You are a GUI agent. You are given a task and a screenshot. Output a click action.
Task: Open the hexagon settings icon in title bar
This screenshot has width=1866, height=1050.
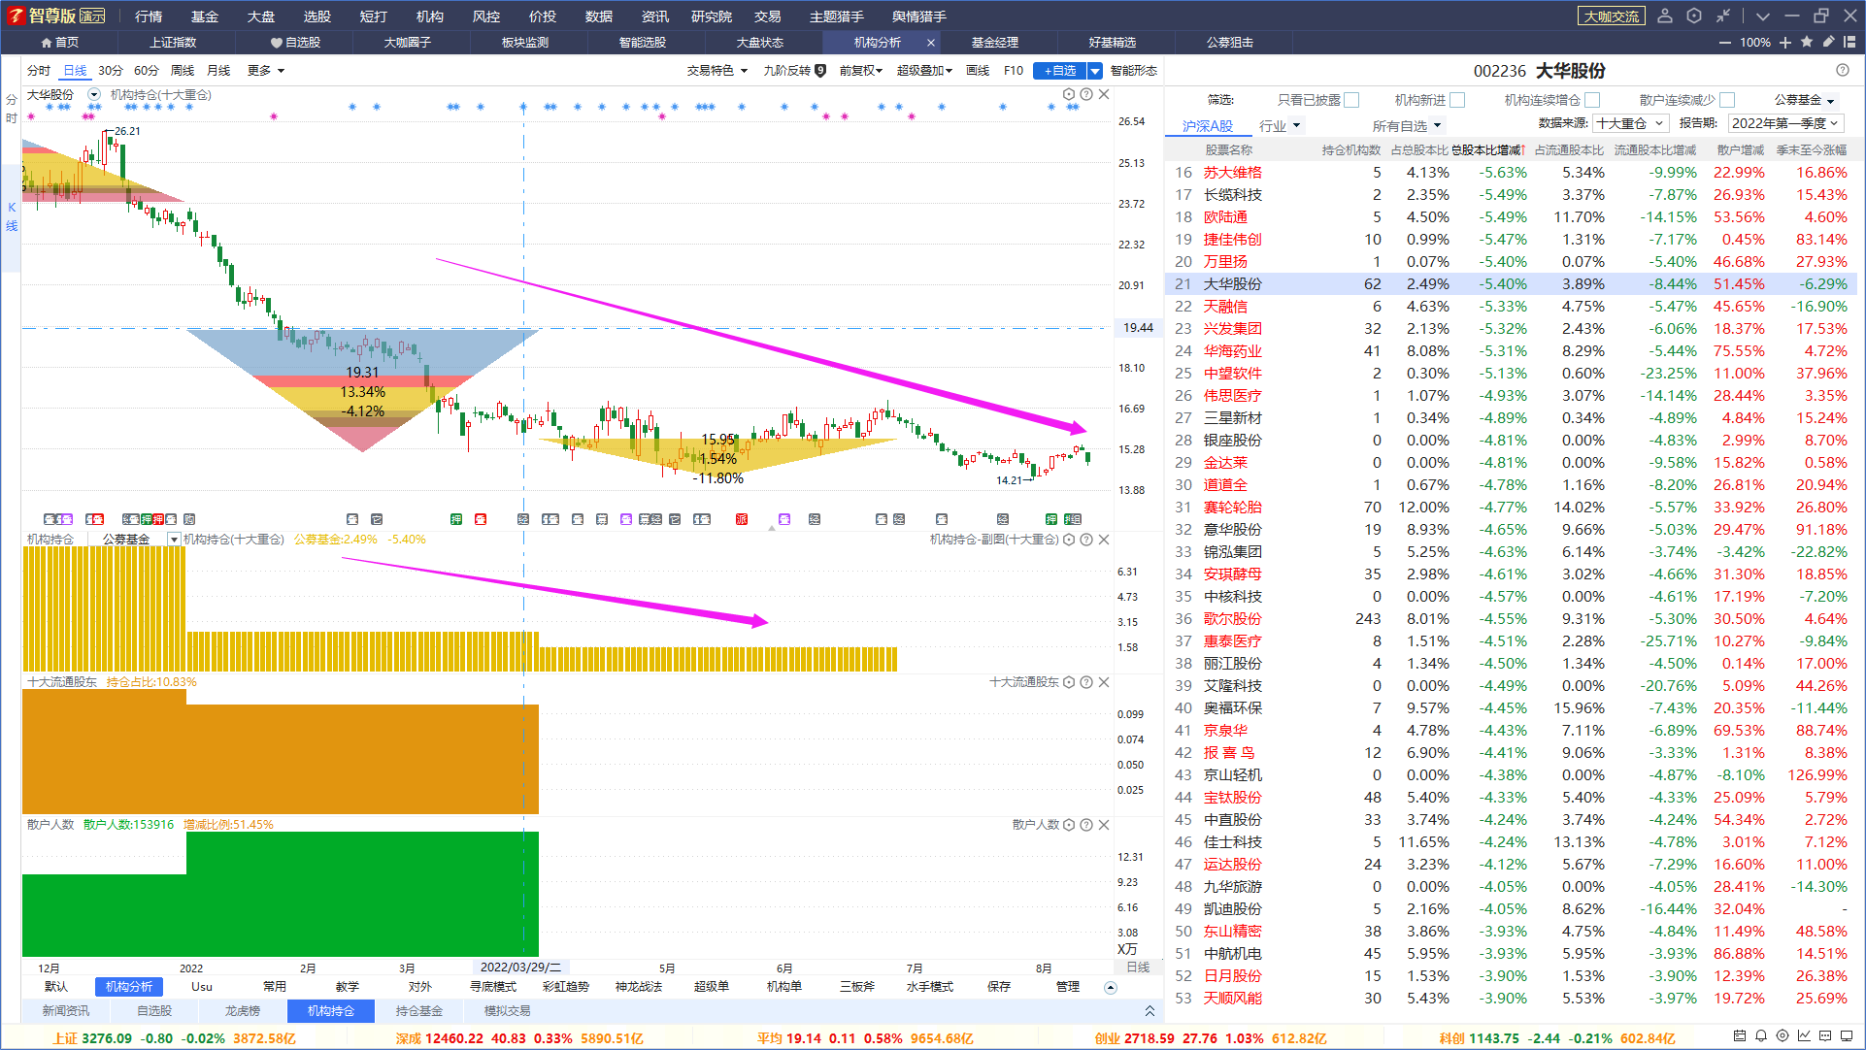[x=1694, y=16]
